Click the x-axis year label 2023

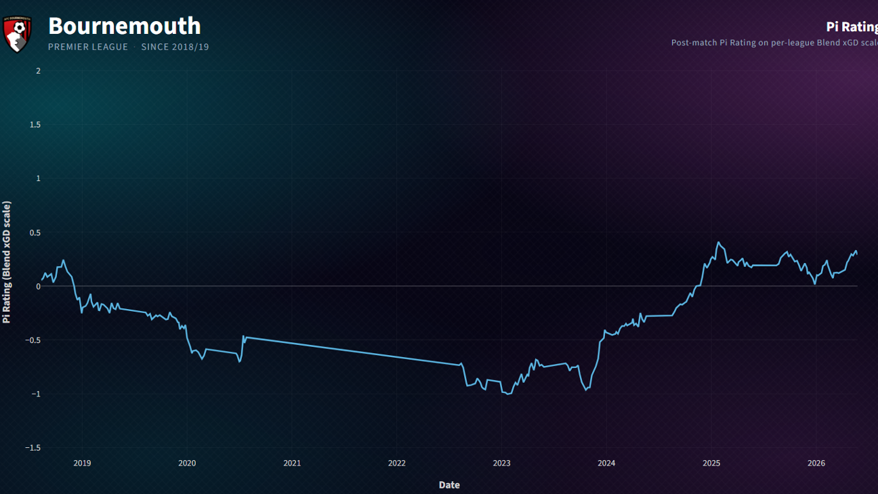coord(502,464)
